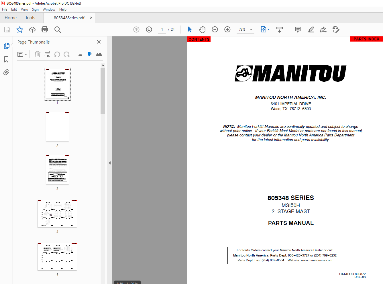The image size is (383, 284).
Task: Rotate page counterclockwise
Action: click(x=57, y=54)
